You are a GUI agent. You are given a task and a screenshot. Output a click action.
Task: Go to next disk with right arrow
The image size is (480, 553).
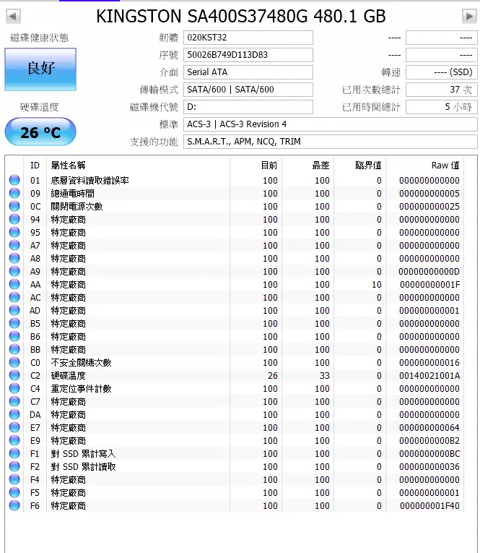pyautogui.click(x=469, y=16)
